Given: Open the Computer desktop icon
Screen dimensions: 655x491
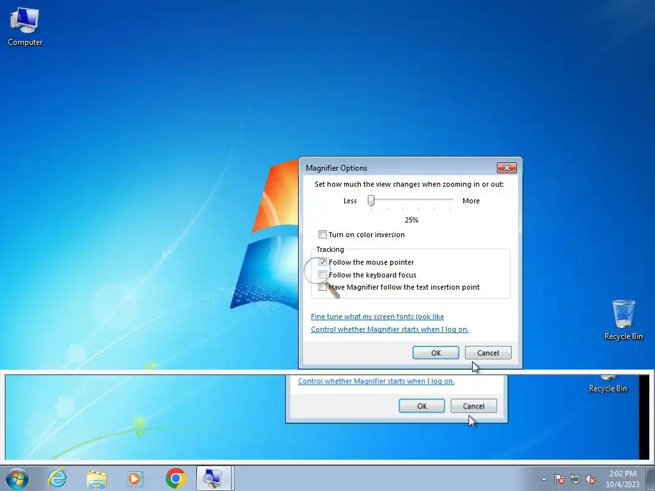Looking at the screenshot, I should 25,27.
